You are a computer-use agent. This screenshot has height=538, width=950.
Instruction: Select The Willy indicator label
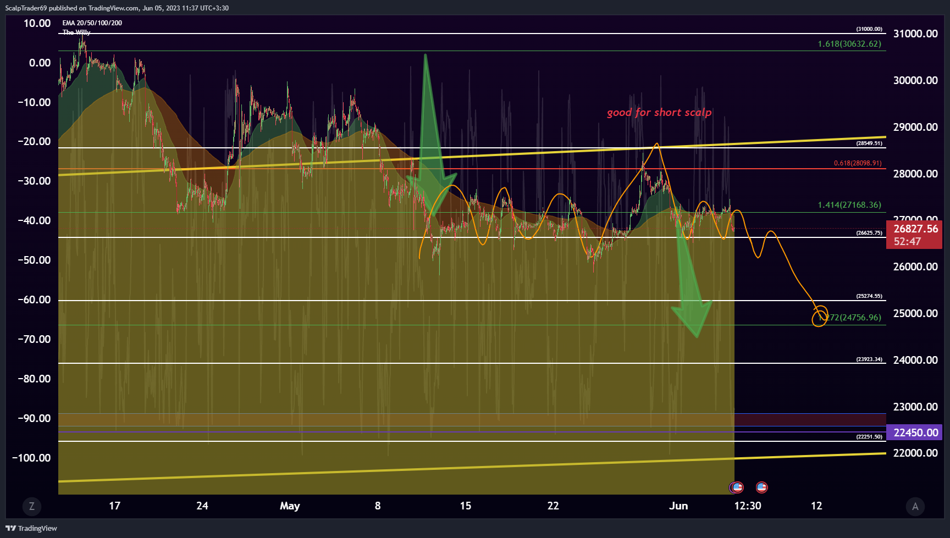pos(76,32)
